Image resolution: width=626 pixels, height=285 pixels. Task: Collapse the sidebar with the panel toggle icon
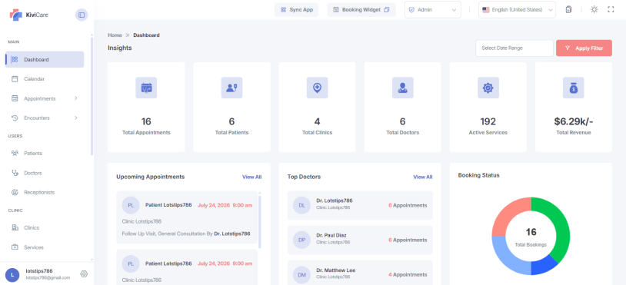coord(82,15)
